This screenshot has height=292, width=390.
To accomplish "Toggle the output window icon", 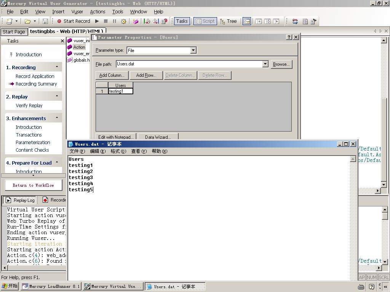I will click(247, 21).
